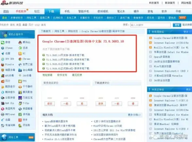Download 73.0.3683.10开发版 from Sina's local server
The image size is (192, 142).
click(x=65, y=55)
